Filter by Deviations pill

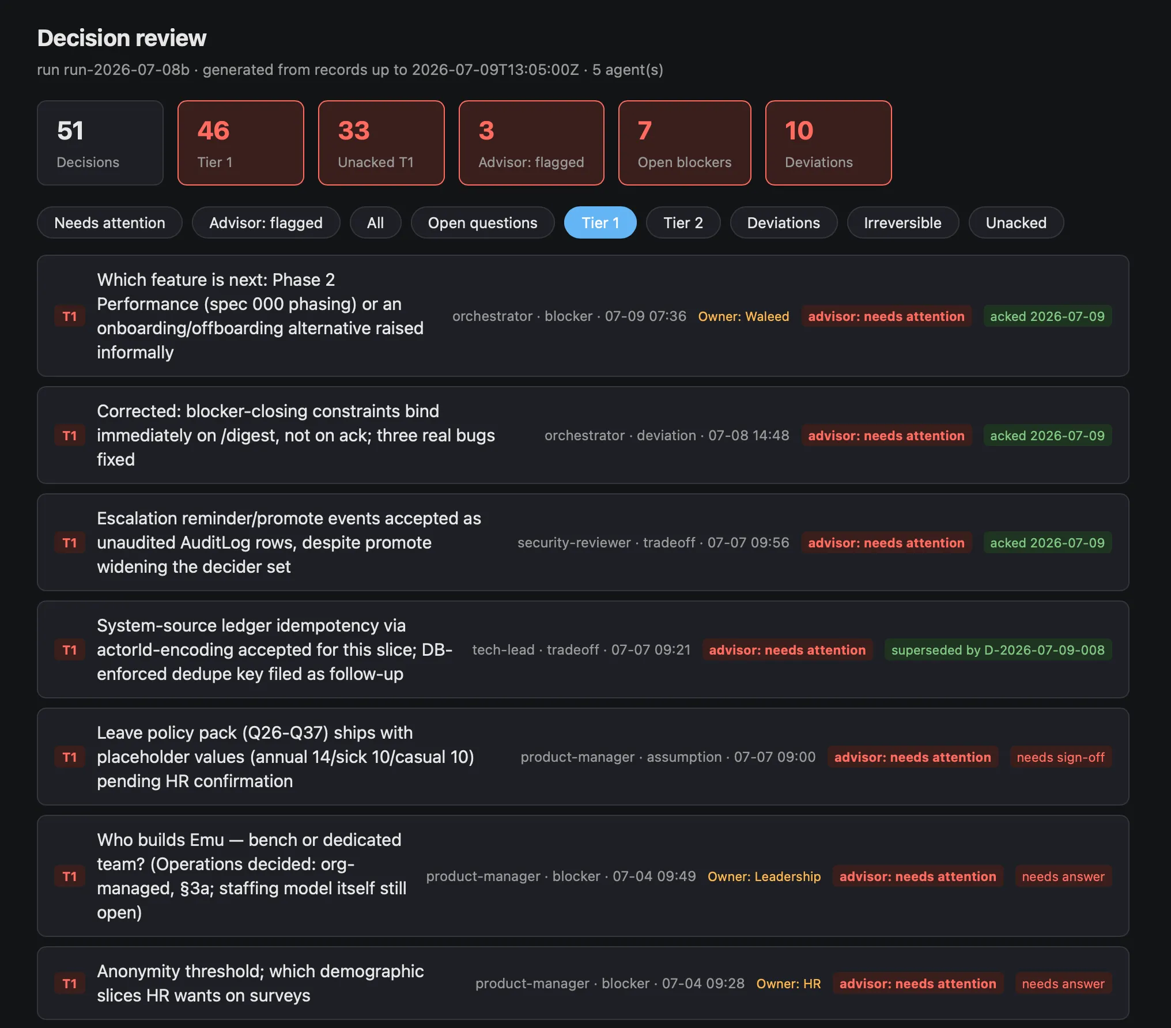[783, 222]
